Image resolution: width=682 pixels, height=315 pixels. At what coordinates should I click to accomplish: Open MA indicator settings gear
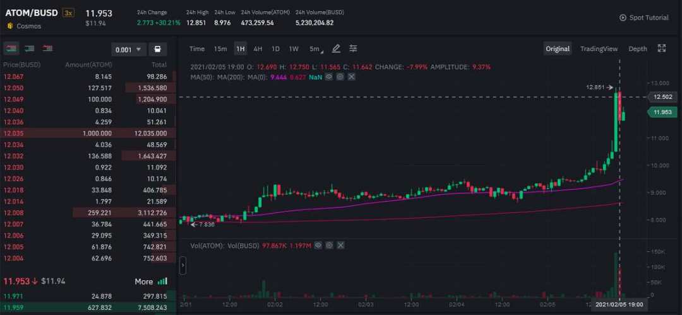pyautogui.click(x=340, y=77)
